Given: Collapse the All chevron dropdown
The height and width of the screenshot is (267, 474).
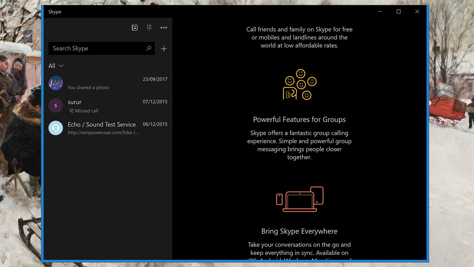Looking at the screenshot, I should tap(60, 66).
